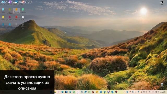Viewport: 167px width, 94px height.
Task: Open the green uTorrent taskbar icon
Action: pos(89,92)
